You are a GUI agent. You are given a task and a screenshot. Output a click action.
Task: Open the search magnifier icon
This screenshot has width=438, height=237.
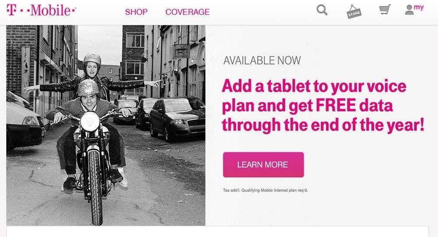click(x=322, y=10)
